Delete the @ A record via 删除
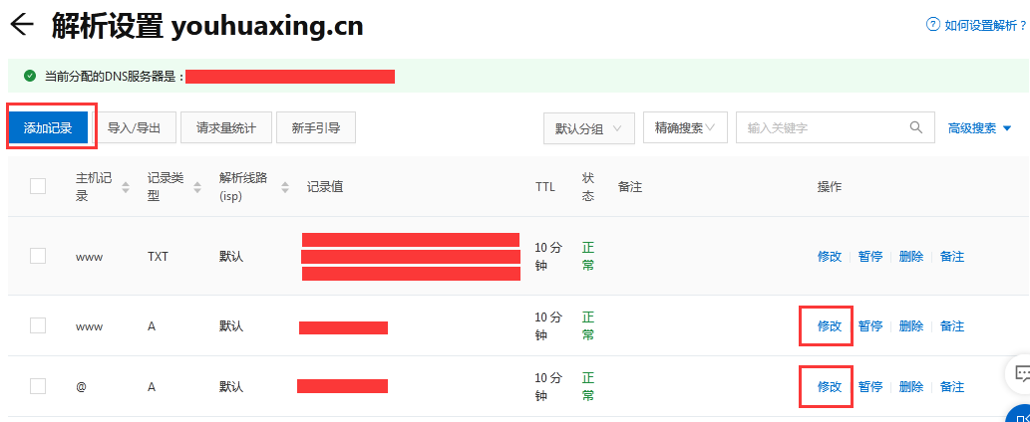The height and width of the screenshot is (422, 1030). tap(911, 386)
